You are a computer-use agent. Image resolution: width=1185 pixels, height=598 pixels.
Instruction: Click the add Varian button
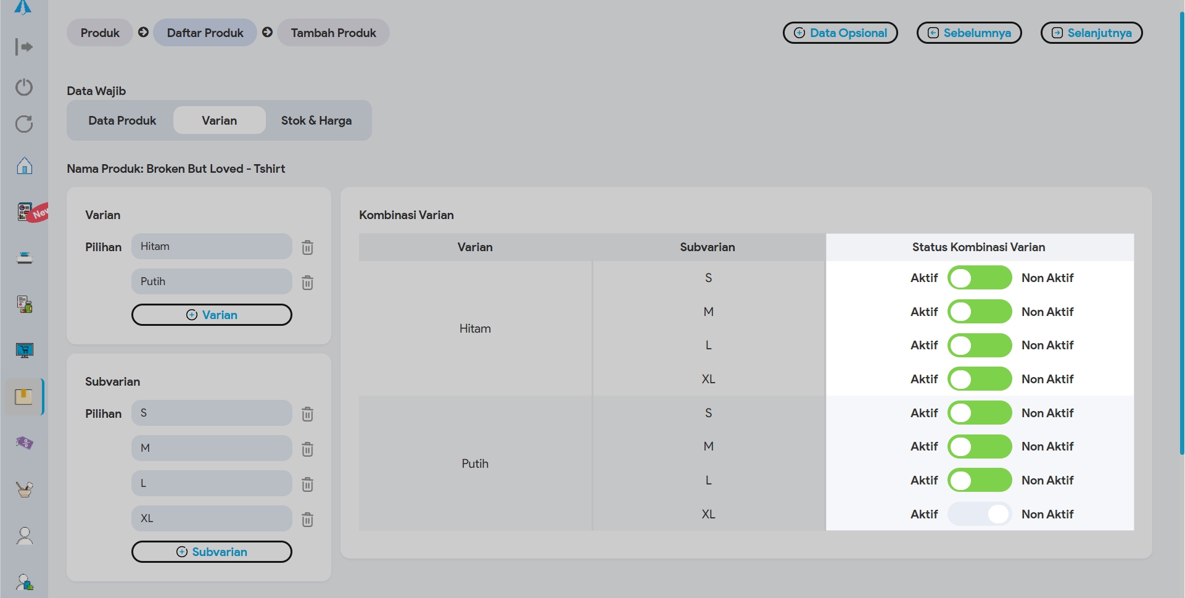pos(212,315)
